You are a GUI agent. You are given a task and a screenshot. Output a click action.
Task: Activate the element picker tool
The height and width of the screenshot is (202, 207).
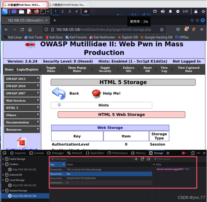point(4,153)
